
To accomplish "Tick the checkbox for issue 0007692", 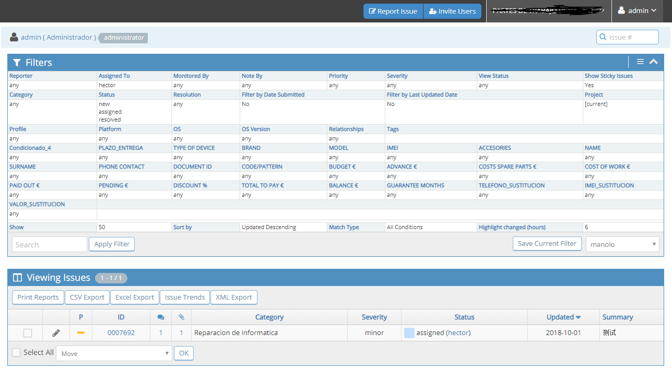I will 28,333.
